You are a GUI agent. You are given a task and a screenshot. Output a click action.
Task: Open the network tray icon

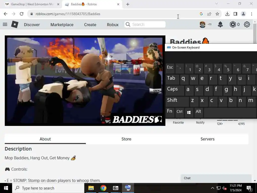tap(219, 188)
